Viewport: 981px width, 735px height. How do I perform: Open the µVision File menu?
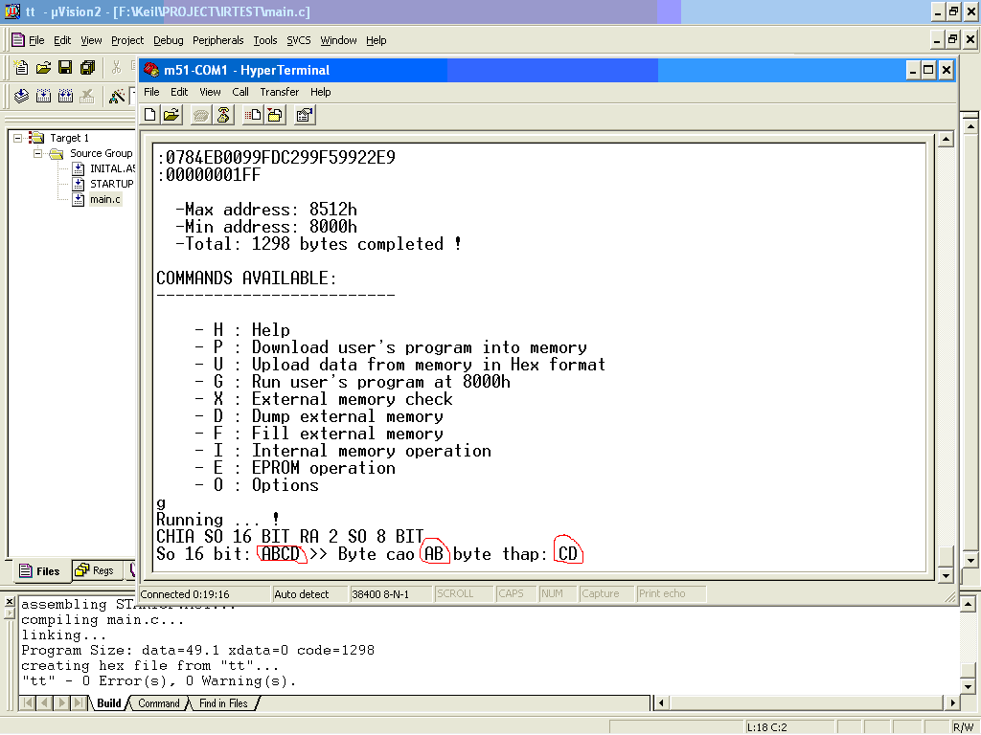[x=36, y=40]
